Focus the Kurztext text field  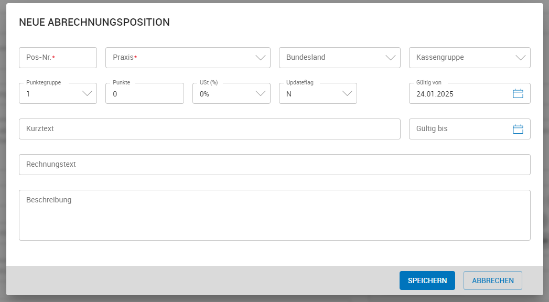coord(209,129)
